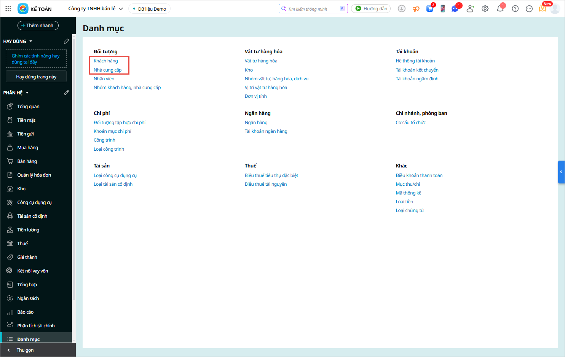Click the settings gear icon in header
Viewport: 565px width, 357px height.
coord(485,8)
